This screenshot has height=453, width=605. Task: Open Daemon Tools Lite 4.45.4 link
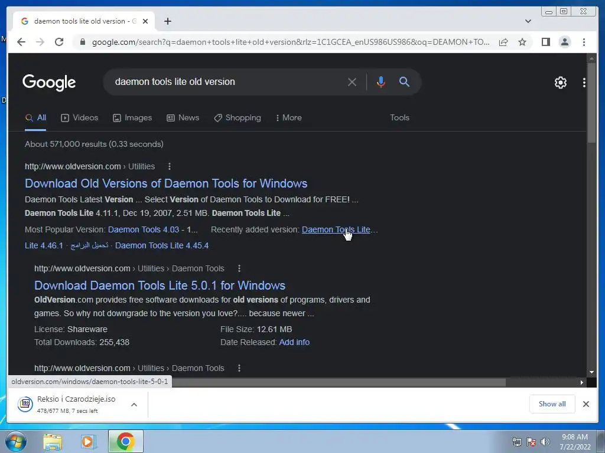coord(162,246)
